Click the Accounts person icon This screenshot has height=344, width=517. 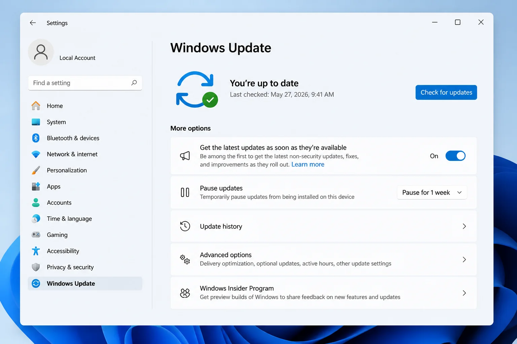[36, 203]
